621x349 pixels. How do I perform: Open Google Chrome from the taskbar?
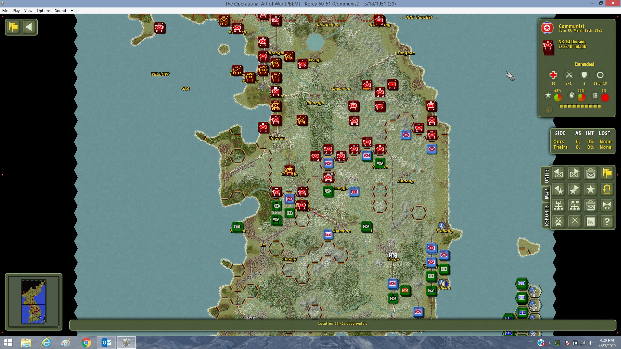pos(86,343)
